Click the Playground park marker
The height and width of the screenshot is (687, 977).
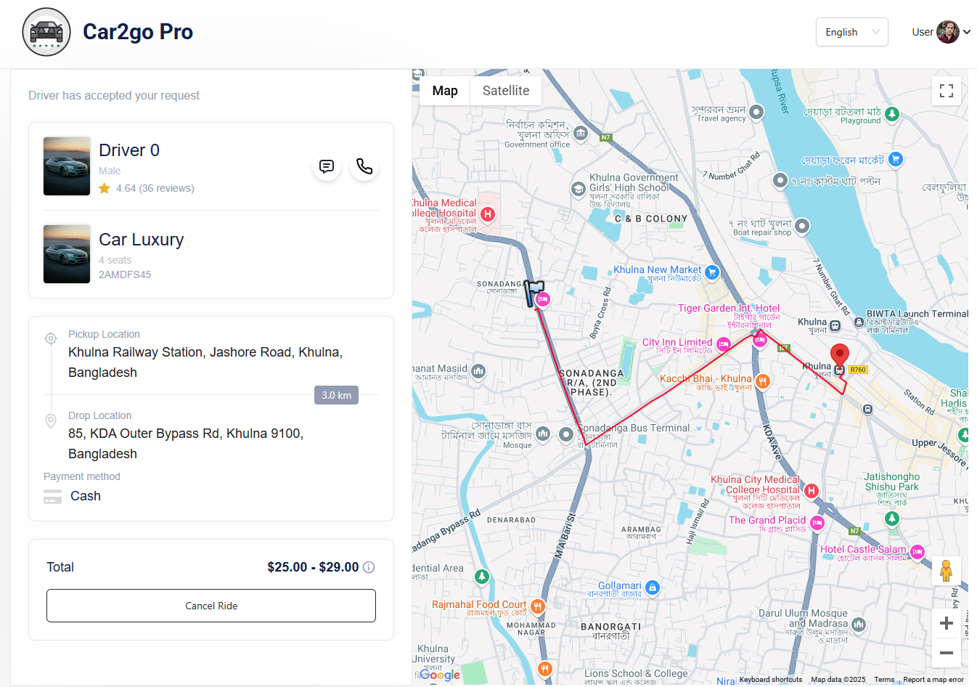(892, 113)
